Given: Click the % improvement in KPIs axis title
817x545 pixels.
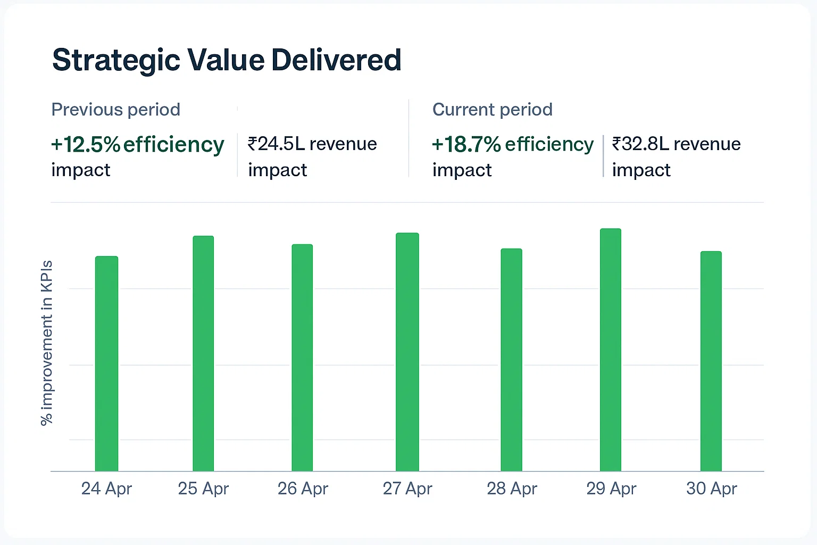Looking at the screenshot, I should (x=47, y=343).
